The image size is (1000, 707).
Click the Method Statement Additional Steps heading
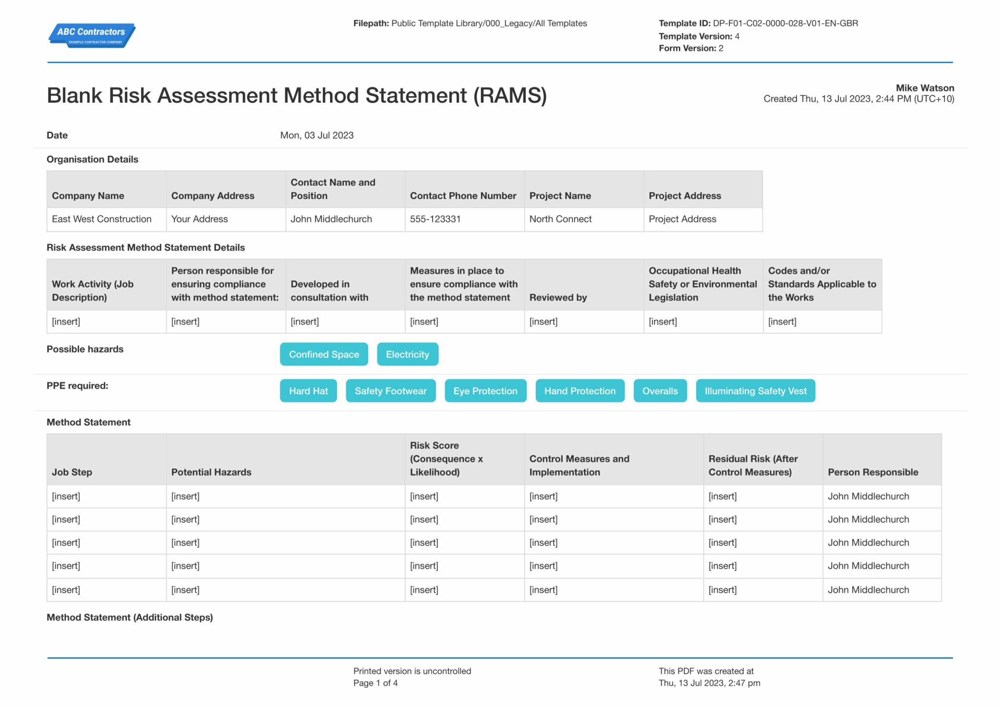click(130, 617)
